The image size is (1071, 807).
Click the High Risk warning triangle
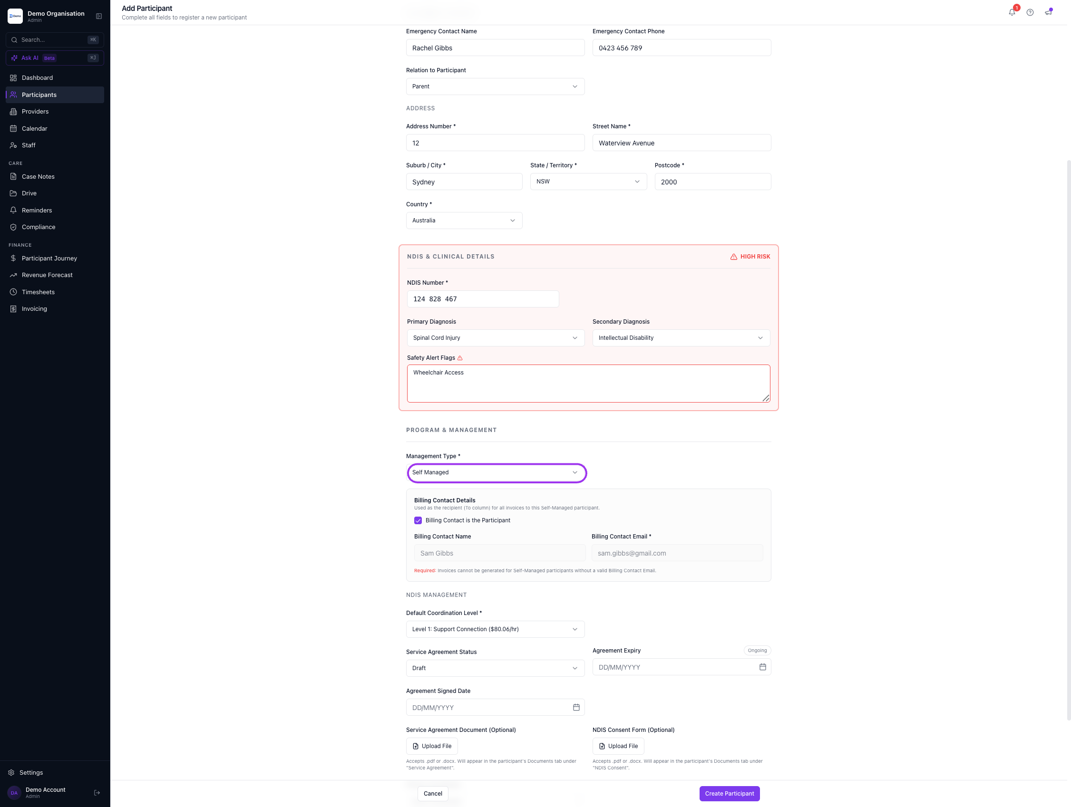point(733,257)
